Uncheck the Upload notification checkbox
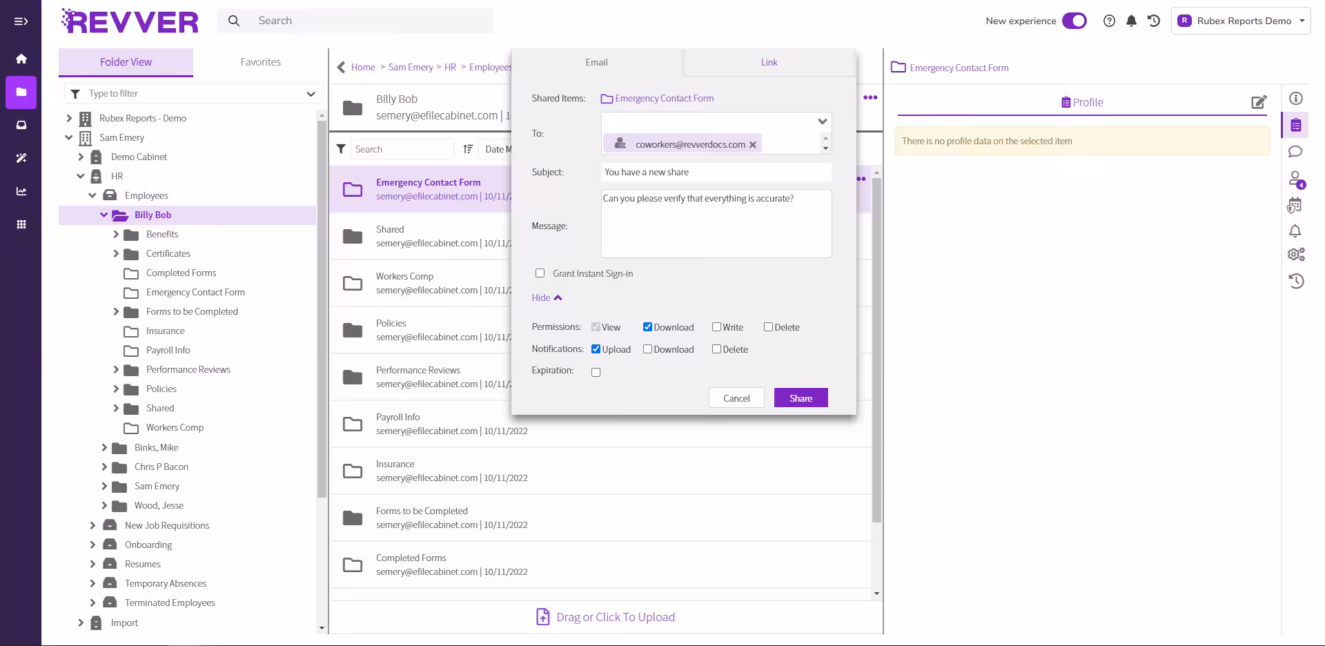 (596, 349)
